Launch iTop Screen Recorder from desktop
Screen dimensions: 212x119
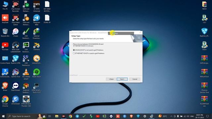[x=16, y=6]
